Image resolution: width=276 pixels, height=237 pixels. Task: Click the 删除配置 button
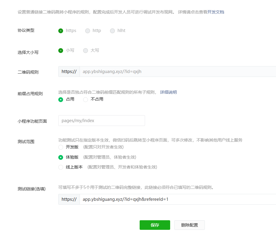coord(190,225)
